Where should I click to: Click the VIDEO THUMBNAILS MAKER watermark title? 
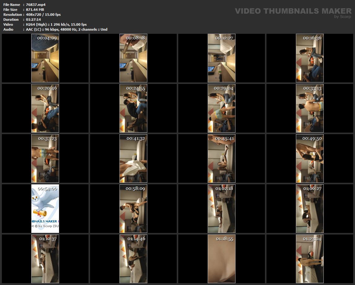tap(293, 11)
